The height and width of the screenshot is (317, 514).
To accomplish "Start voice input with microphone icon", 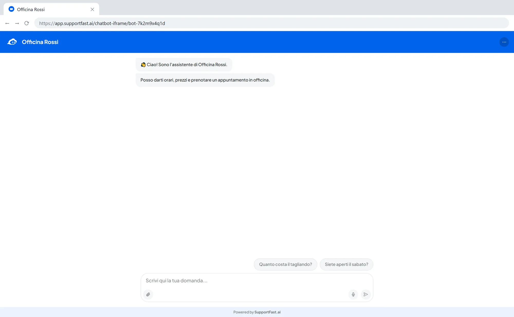I will pos(353,294).
